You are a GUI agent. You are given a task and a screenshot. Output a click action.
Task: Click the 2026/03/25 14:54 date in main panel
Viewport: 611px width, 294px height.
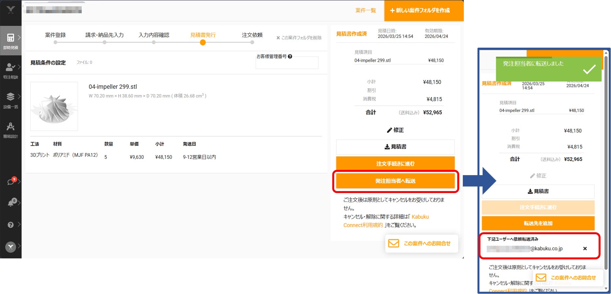(x=395, y=37)
